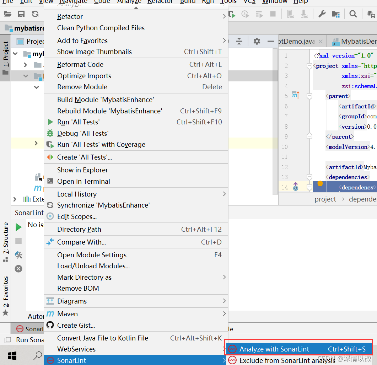The width and height of the screenshot is (377, 365).
Task: Select Run 'All Tests' with Coverage
Action: pos(136,144)
